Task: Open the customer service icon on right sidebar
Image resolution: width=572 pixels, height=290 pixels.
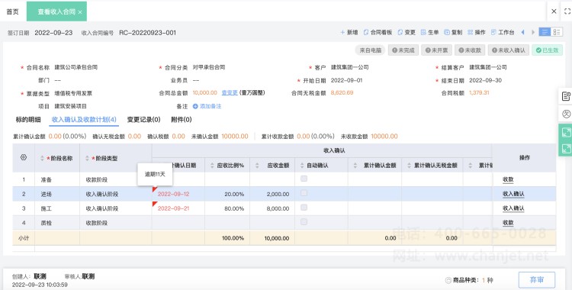Action: pos(566,114)
